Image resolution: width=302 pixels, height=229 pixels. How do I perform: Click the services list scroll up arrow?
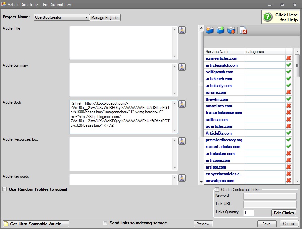point(297,51)
